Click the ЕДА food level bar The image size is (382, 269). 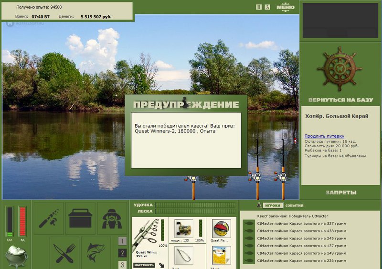point(10,221)
